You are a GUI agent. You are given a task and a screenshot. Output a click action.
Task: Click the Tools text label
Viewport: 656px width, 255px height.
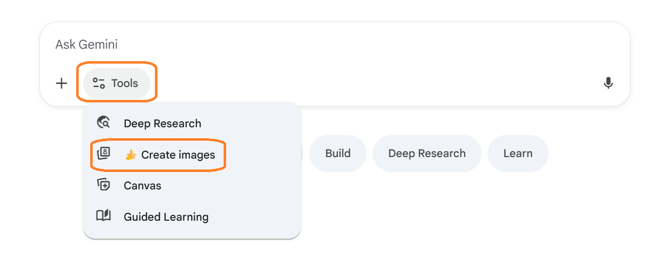(x=125, y=84)
